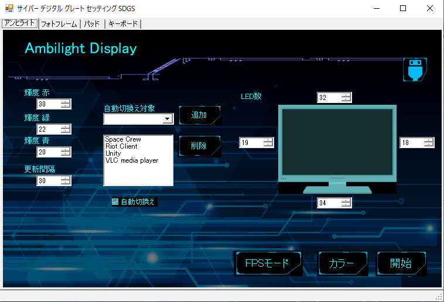Decrease the 輝度 緑 value with down arrow
The width and height of the screenshot is (444, 302).
[x=66, y=131]
